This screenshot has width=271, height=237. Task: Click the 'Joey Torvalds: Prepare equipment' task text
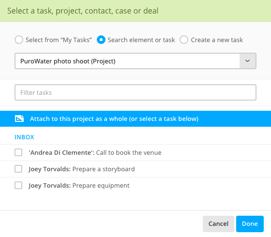(x=79, y=186)
